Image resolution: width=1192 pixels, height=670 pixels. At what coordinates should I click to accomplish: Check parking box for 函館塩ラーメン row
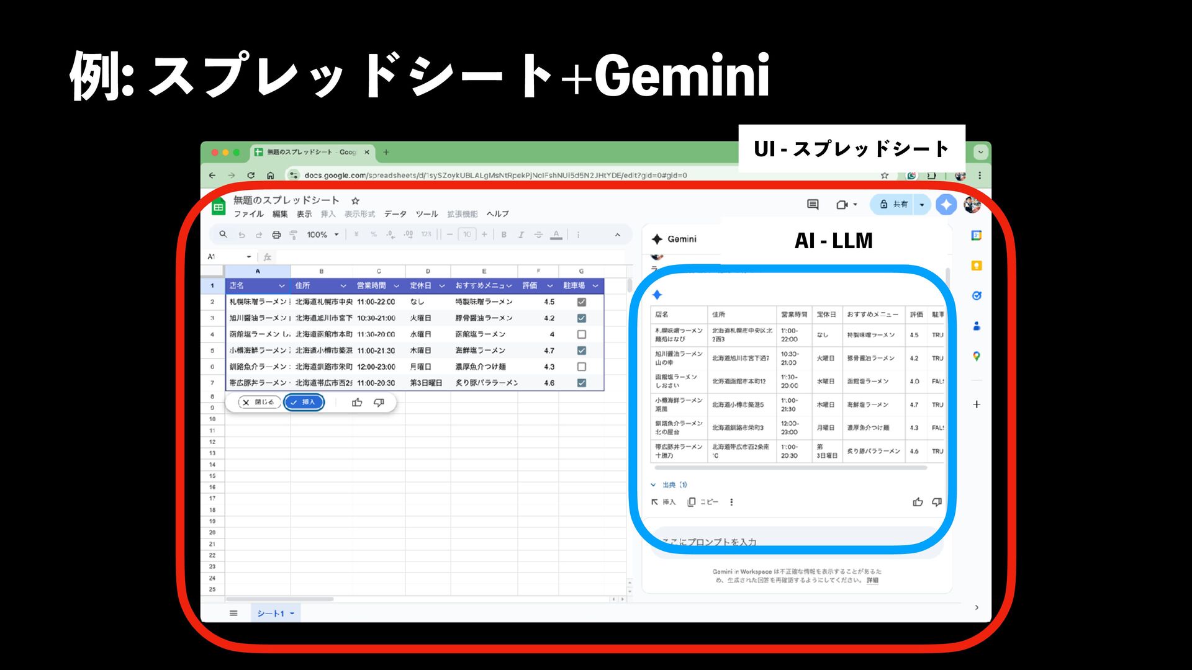point(582,334)
